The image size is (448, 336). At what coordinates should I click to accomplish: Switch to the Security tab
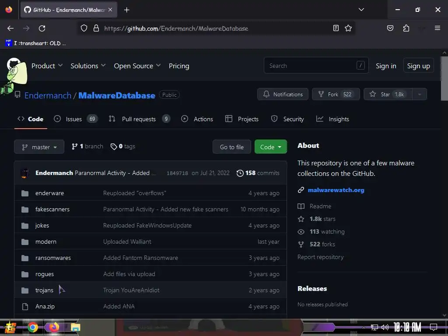click(287, 119)
